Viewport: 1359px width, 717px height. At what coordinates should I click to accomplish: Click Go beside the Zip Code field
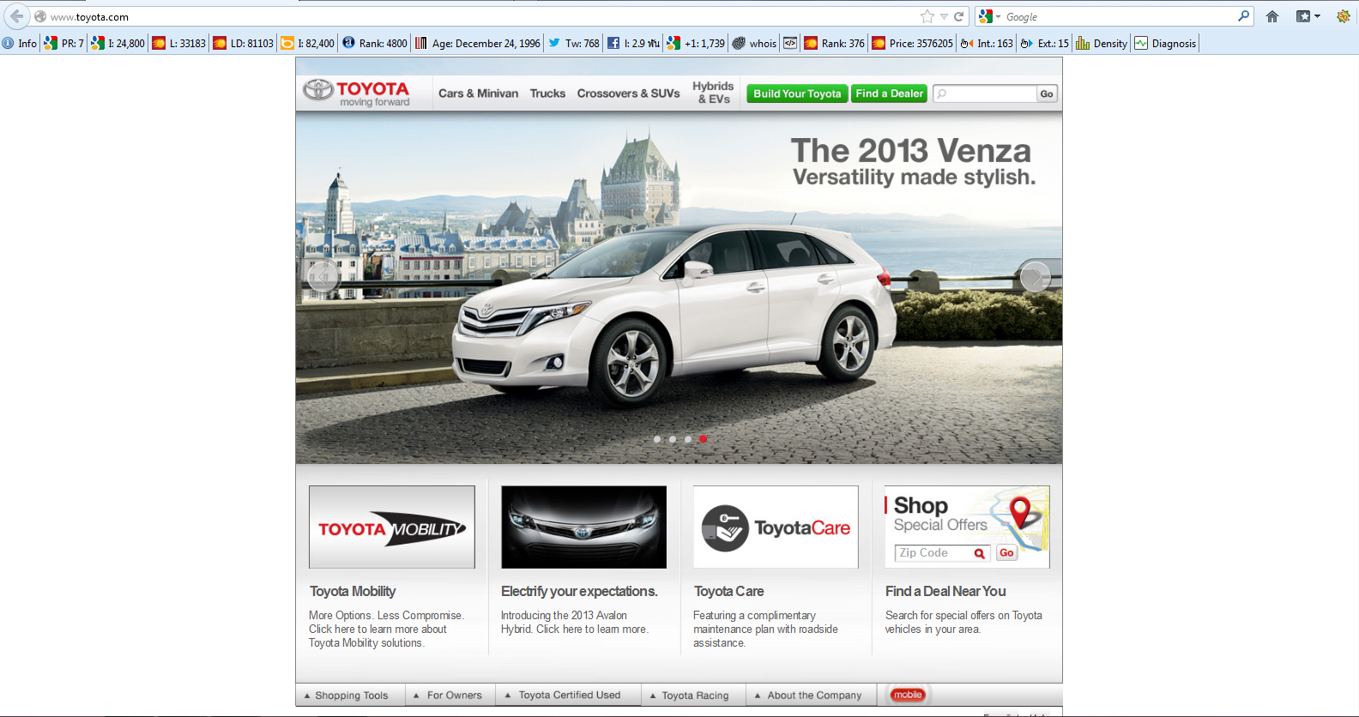(1006, 553)
